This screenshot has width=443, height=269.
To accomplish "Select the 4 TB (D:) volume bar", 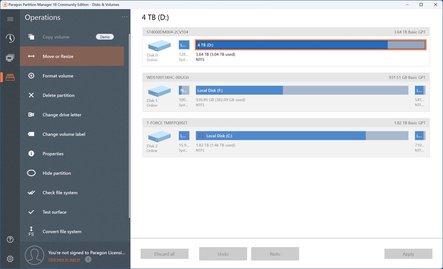I will click(x=310, y=45).
